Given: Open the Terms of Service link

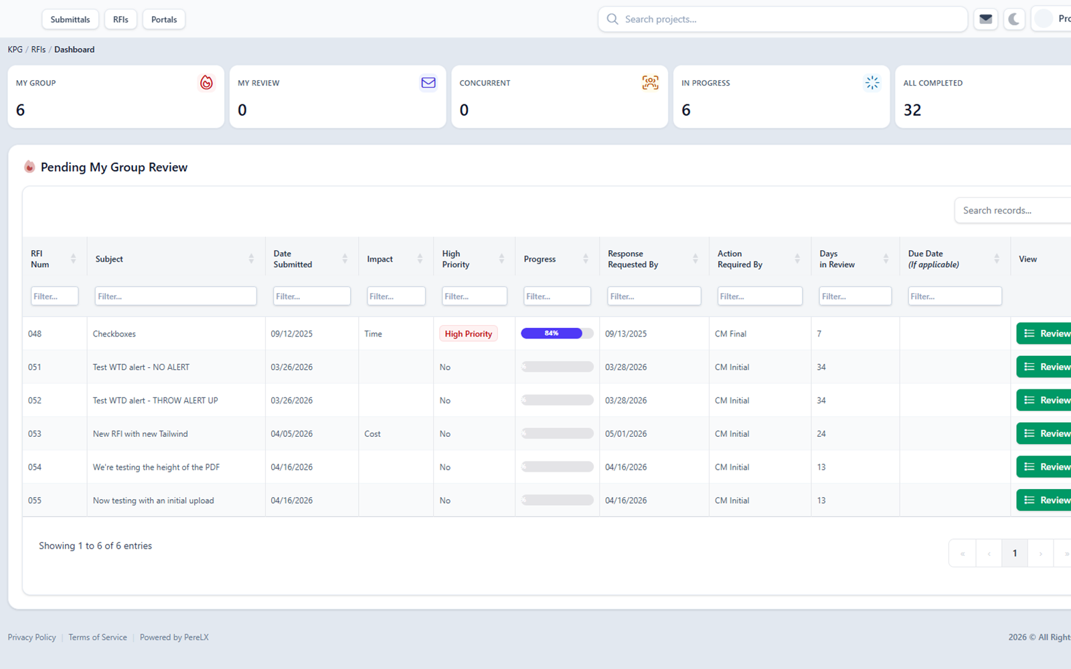Looking at the screenshot, I should click(98, 637).
